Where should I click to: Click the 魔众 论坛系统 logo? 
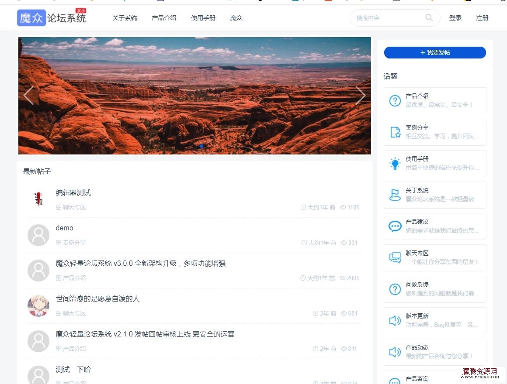pos(52,17)
